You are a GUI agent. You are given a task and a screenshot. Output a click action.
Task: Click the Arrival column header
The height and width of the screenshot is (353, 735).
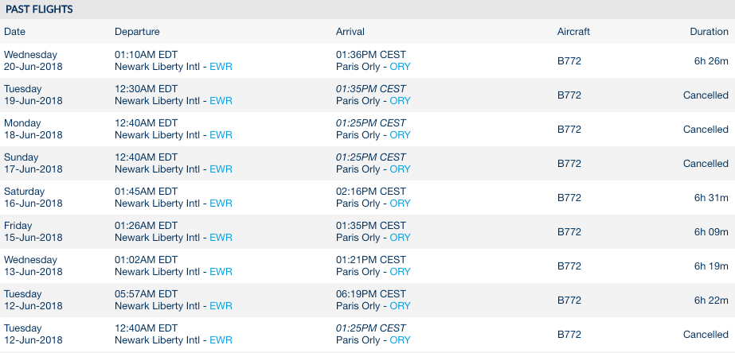(x=350, y=32)
